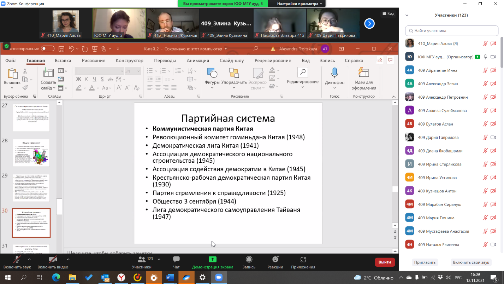Click the Вид button in Zoom gallery
The image size is (504, 284).
click(x=388, y=13)
